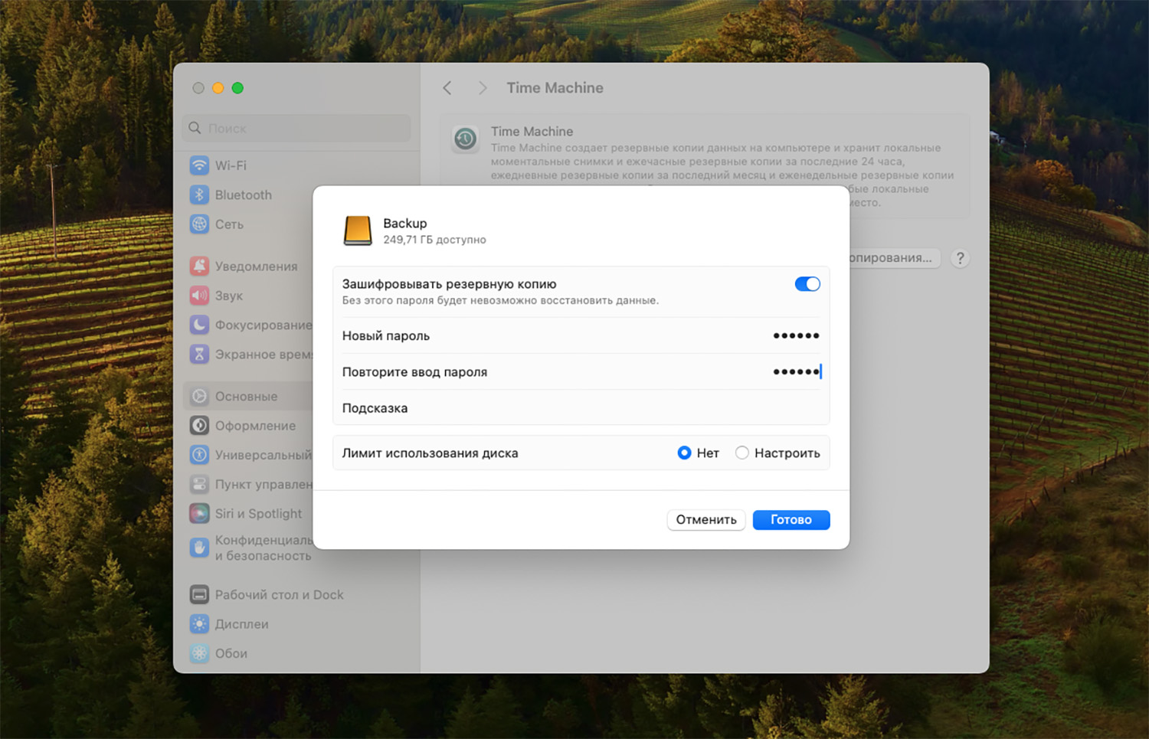
Task: Click the Дисплеи sun icon
Action: point(199,624)
